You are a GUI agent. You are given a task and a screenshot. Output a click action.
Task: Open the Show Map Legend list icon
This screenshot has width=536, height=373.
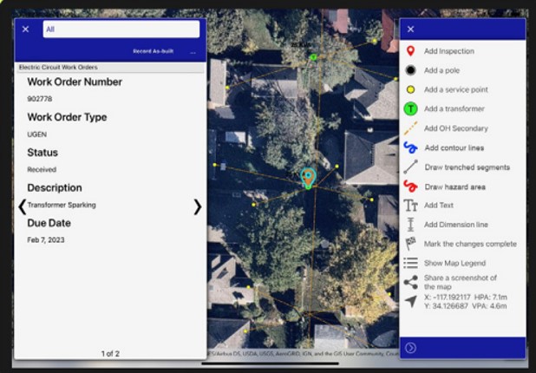tap(410, 263)
